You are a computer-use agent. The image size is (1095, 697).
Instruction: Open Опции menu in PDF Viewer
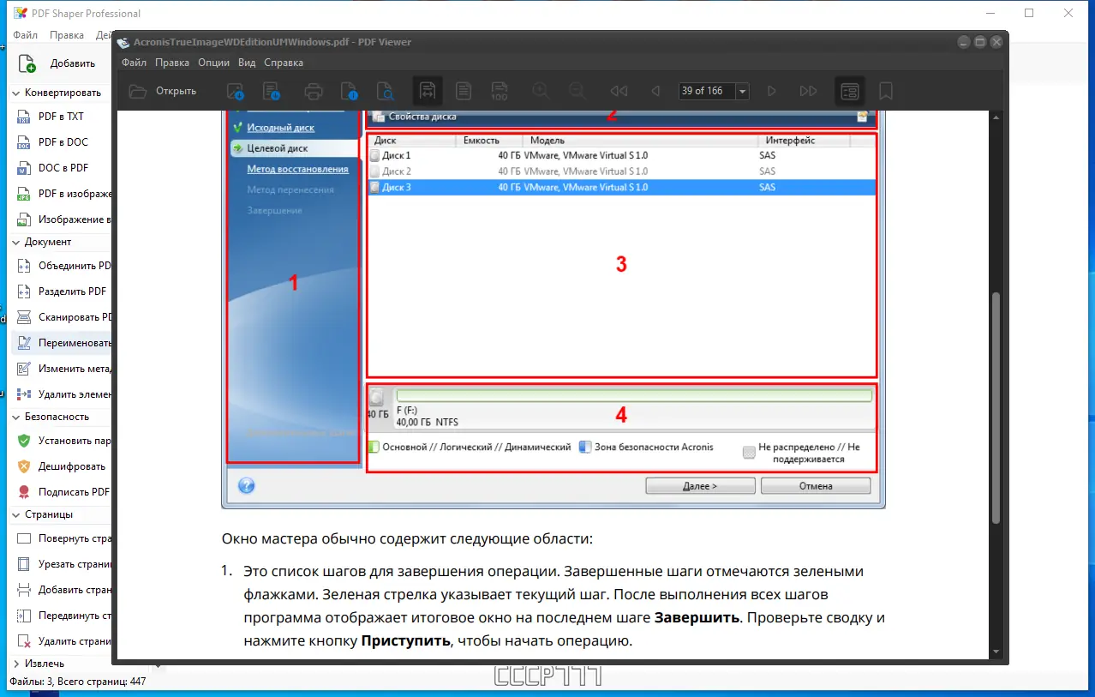click(213, 63)
